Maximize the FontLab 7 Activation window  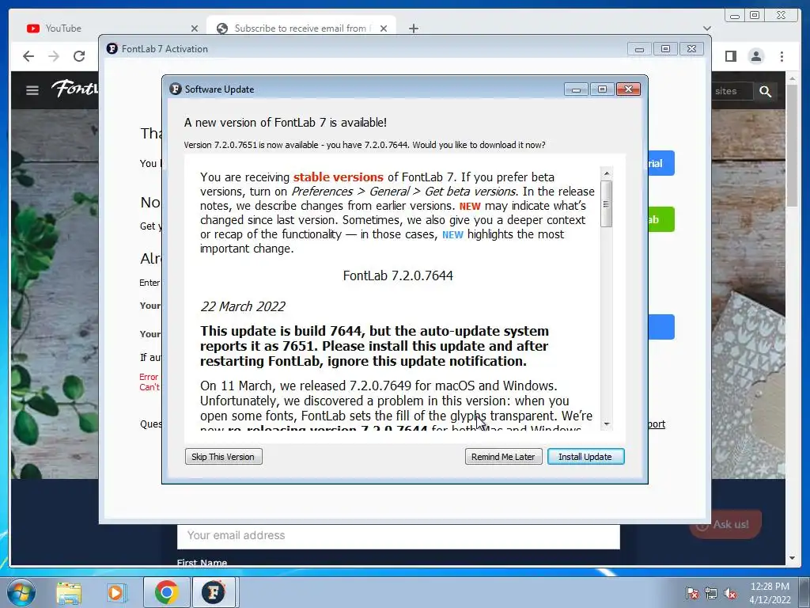tap(665, 49)
